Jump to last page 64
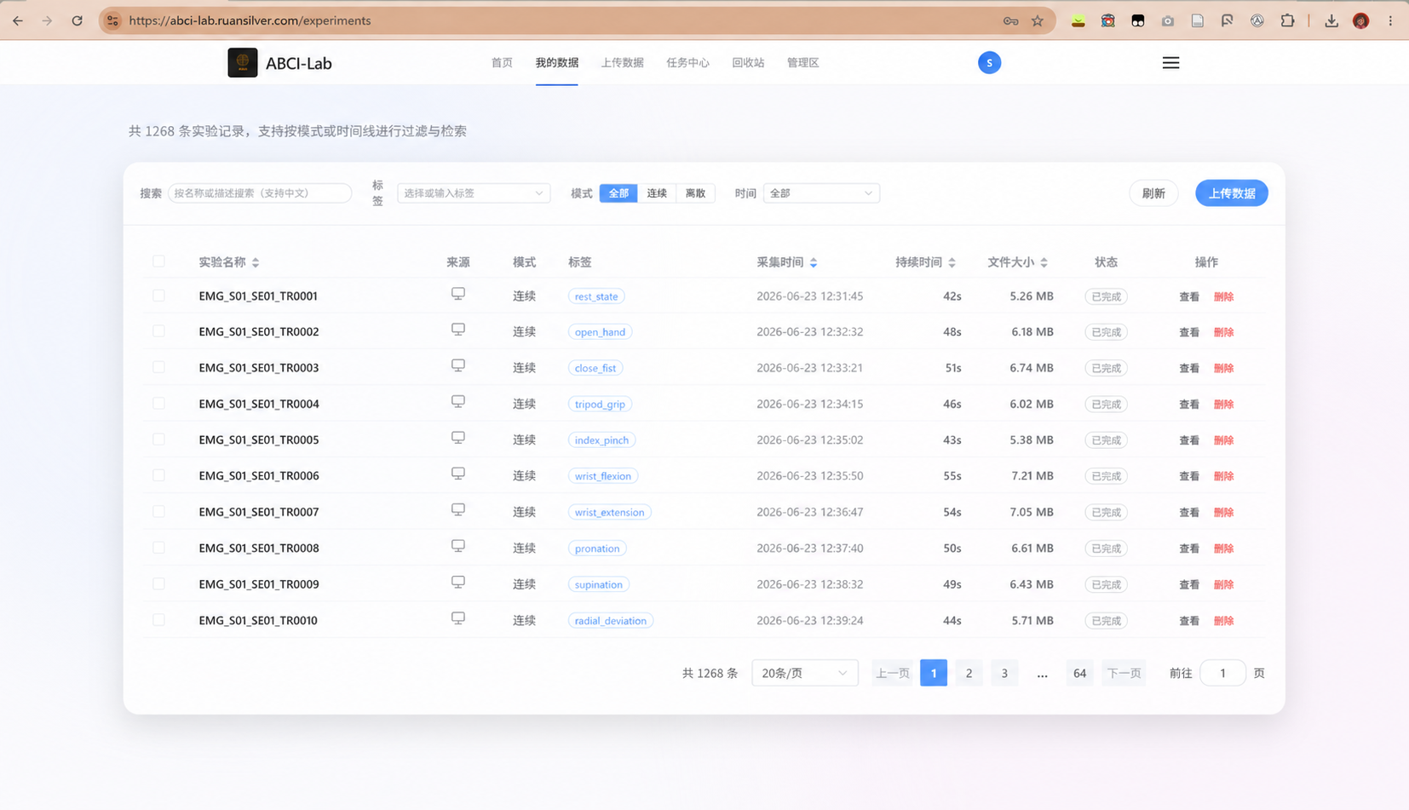The width and height of the screenshot is (1409, 810). 1079,673
